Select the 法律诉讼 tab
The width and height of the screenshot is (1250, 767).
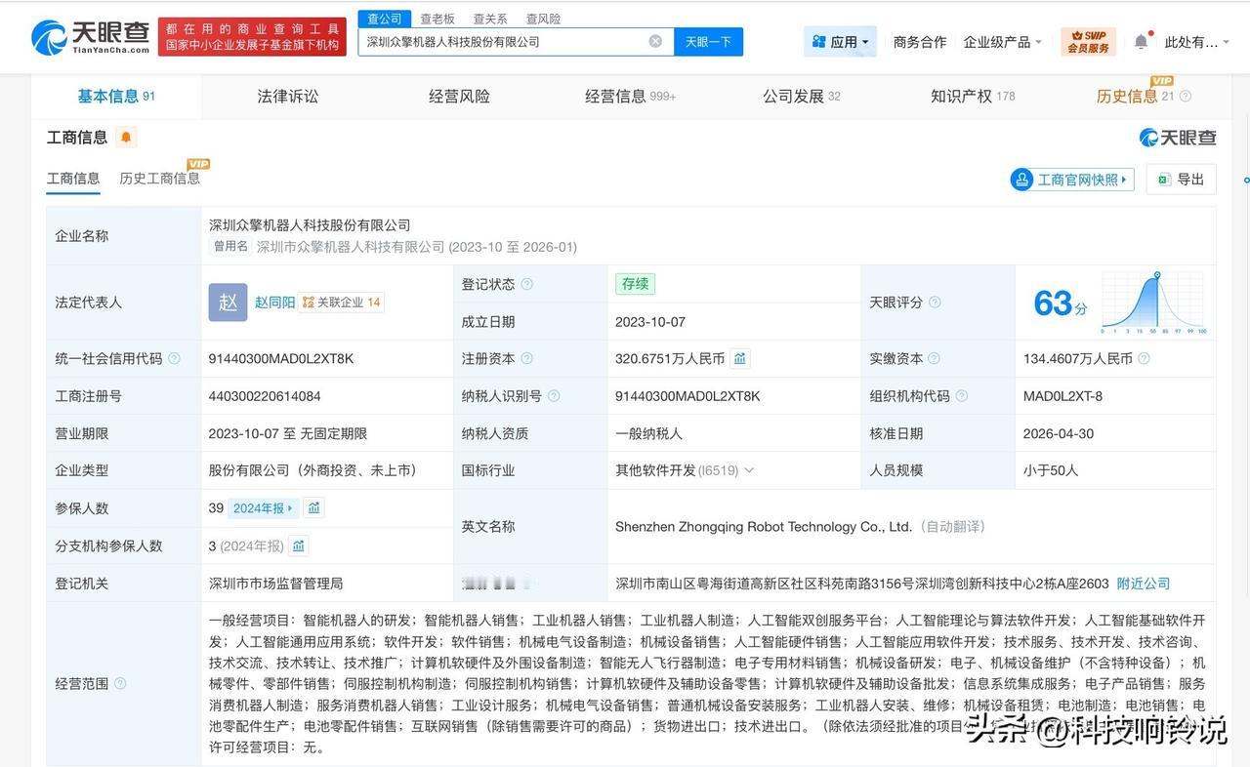287,96
